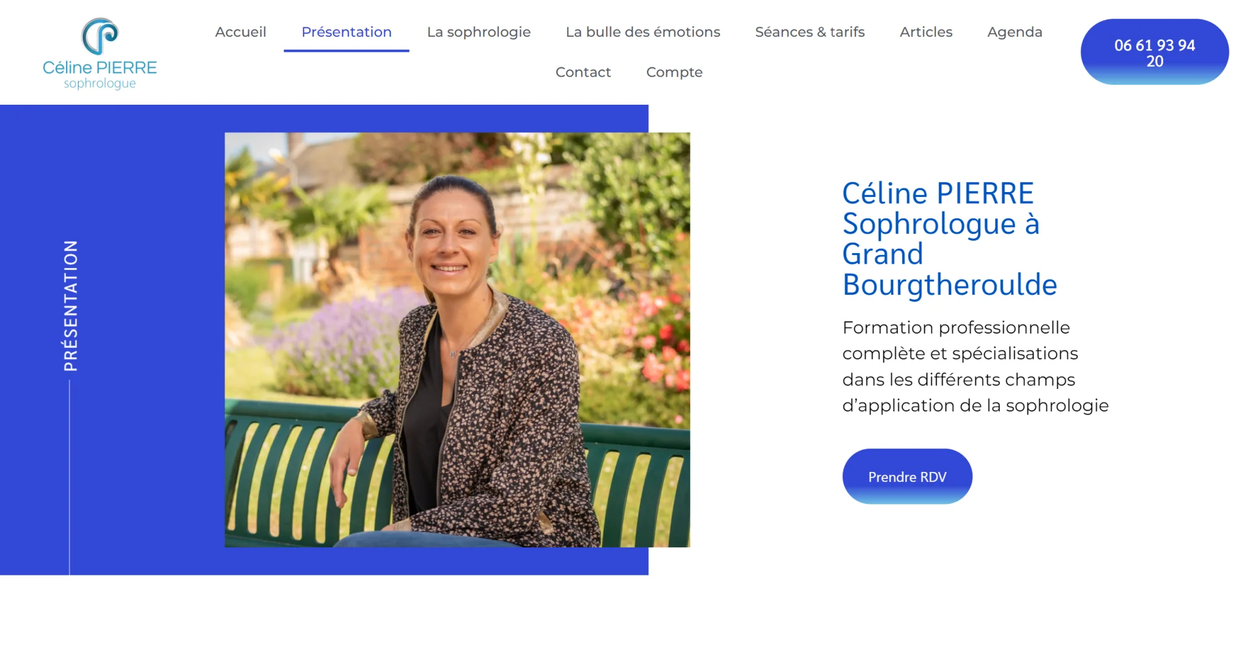This screenshot has width=1253, height=664.
Task: Call the 06 61 93 94 20 button
Action: click(x=1155, y=52)
